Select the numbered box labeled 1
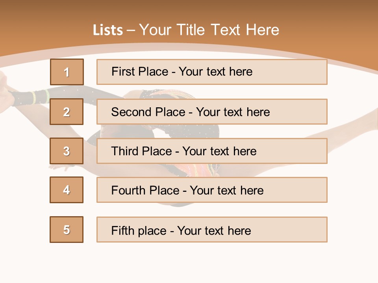378x283 pixels. [67, 72]
